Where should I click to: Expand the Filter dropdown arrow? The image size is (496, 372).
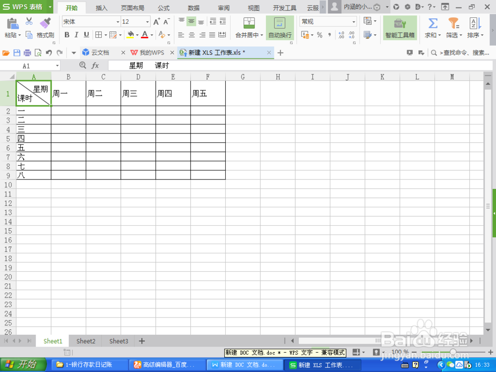pyautogui.click(x=461, y=35)
